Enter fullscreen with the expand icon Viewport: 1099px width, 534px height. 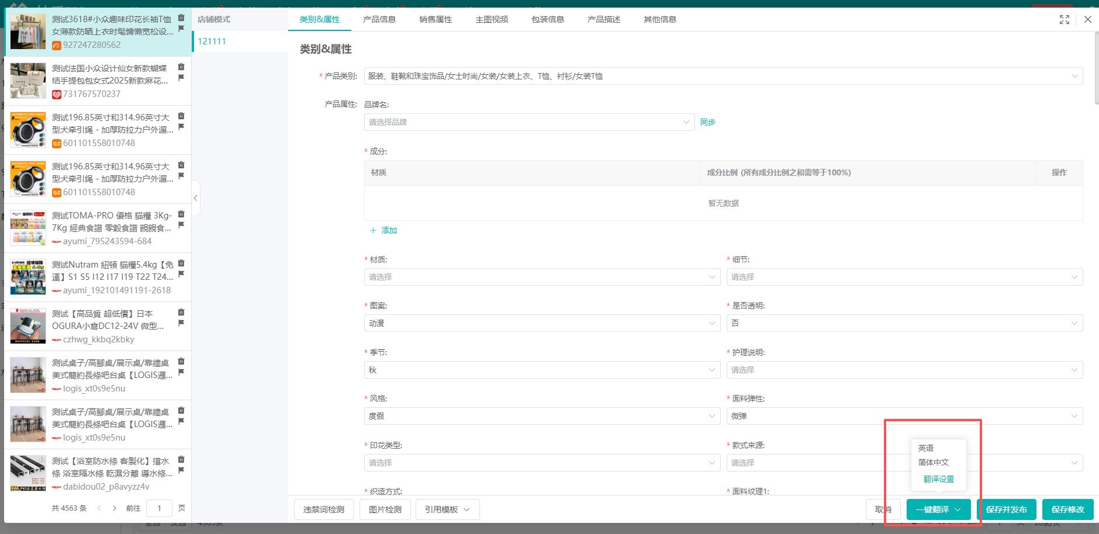click(1065, 20)
